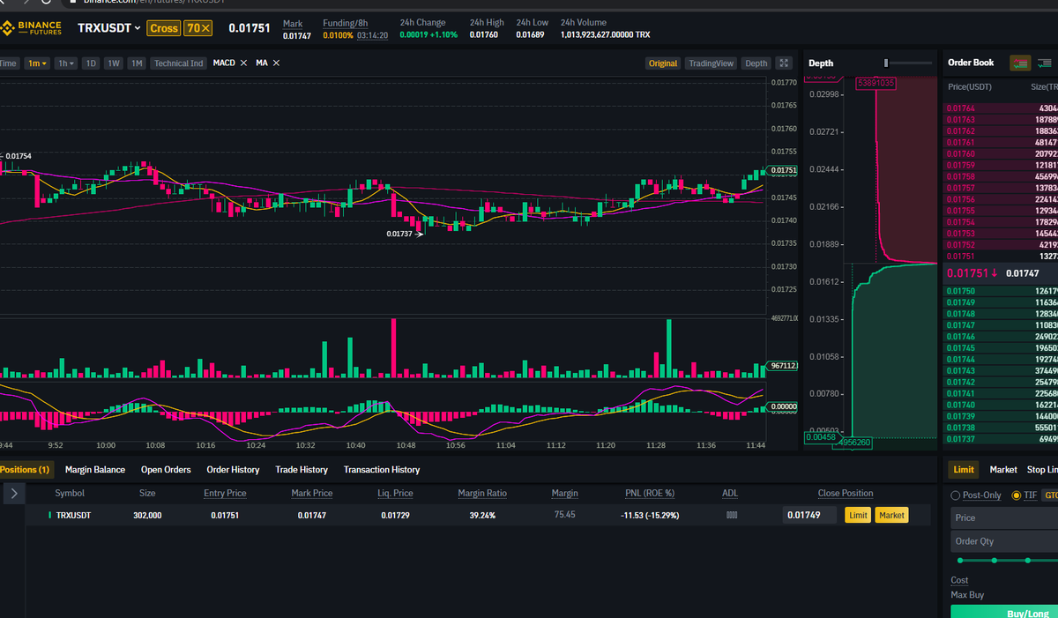Expand the positions side panel chevron
This screenshot has width=1058, height=618.
14,494
